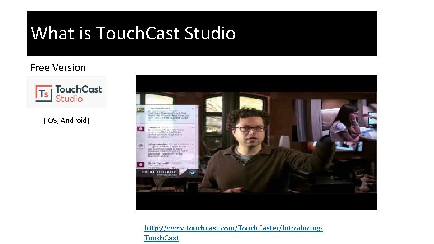Click the '(IOS, Android)' caption

66,120
